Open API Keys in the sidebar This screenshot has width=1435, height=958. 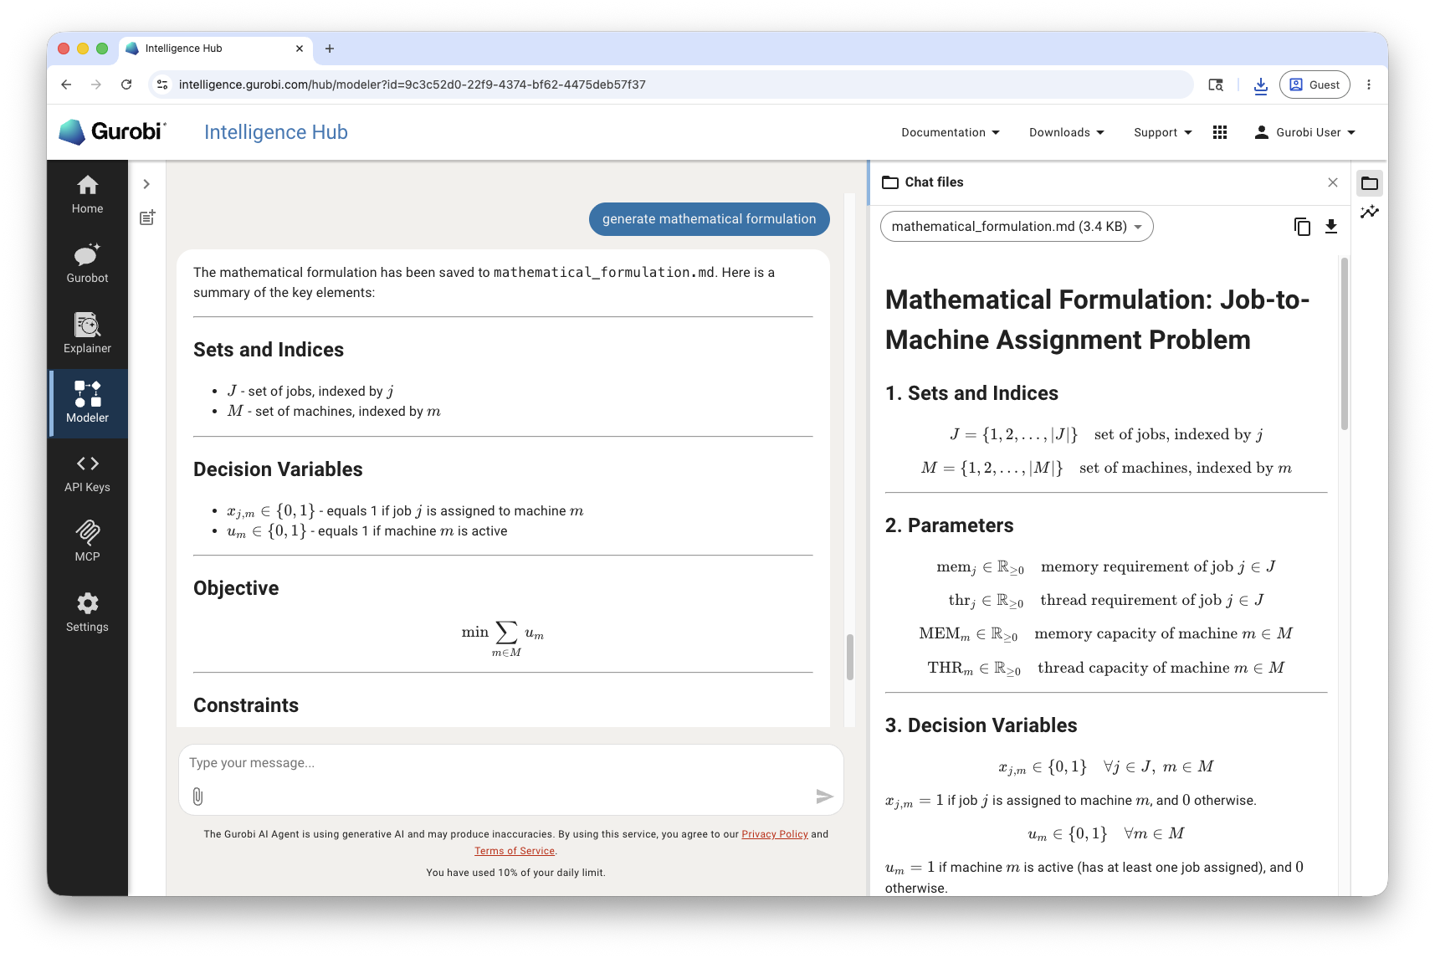point(87,473)
